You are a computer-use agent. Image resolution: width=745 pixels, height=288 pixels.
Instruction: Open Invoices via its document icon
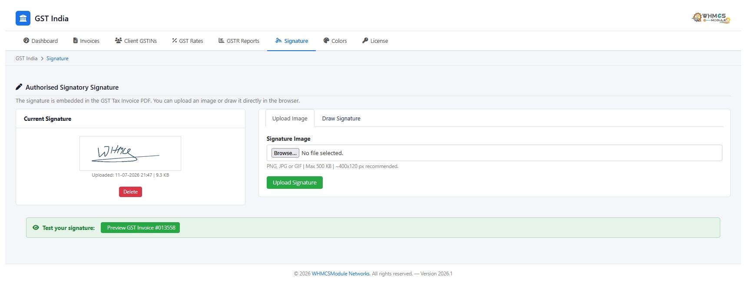76,41
